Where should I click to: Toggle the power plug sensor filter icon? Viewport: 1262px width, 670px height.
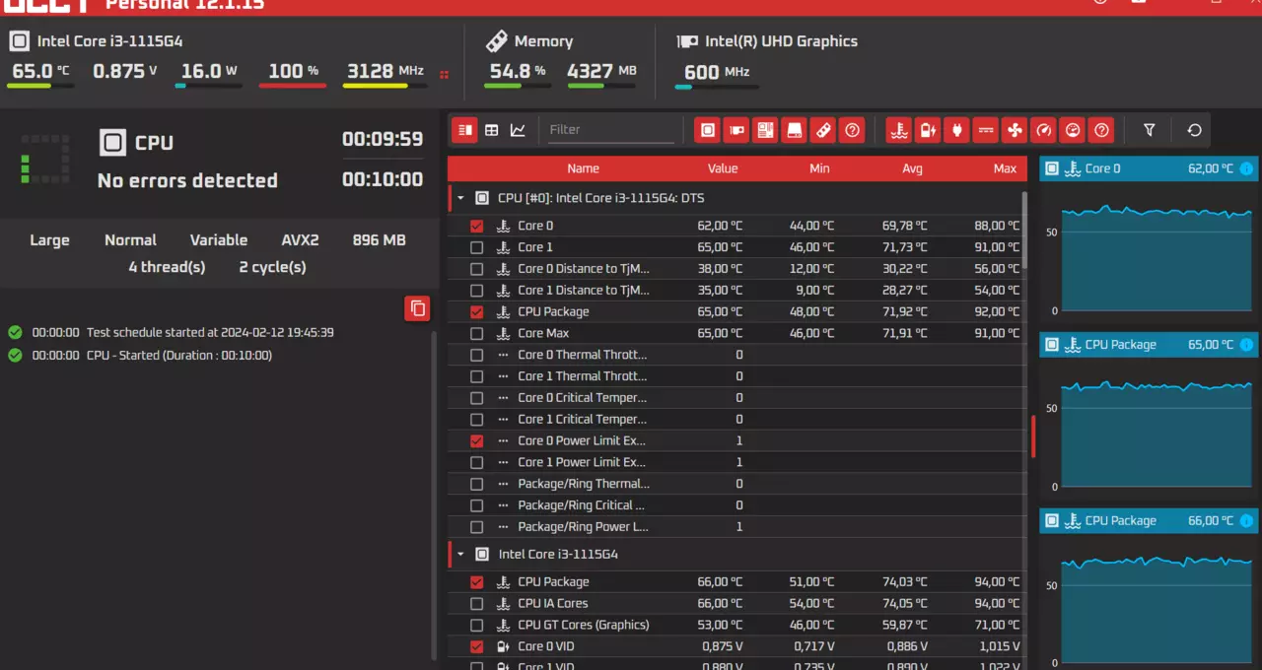956,130
